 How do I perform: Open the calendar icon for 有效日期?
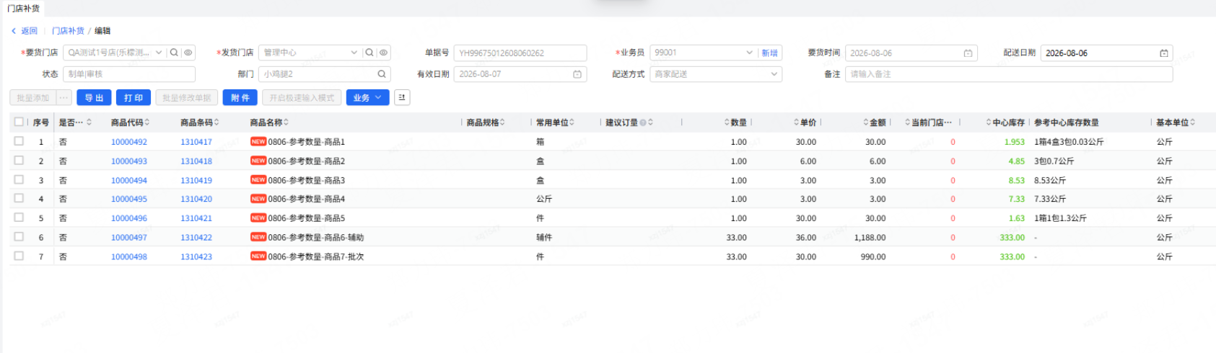pos(577,74)
